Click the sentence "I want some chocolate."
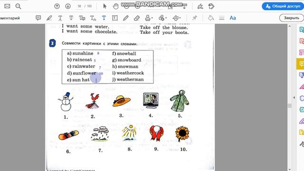This screenshot has height=171, width=304. pyautogui.click(x=89, y=31)
